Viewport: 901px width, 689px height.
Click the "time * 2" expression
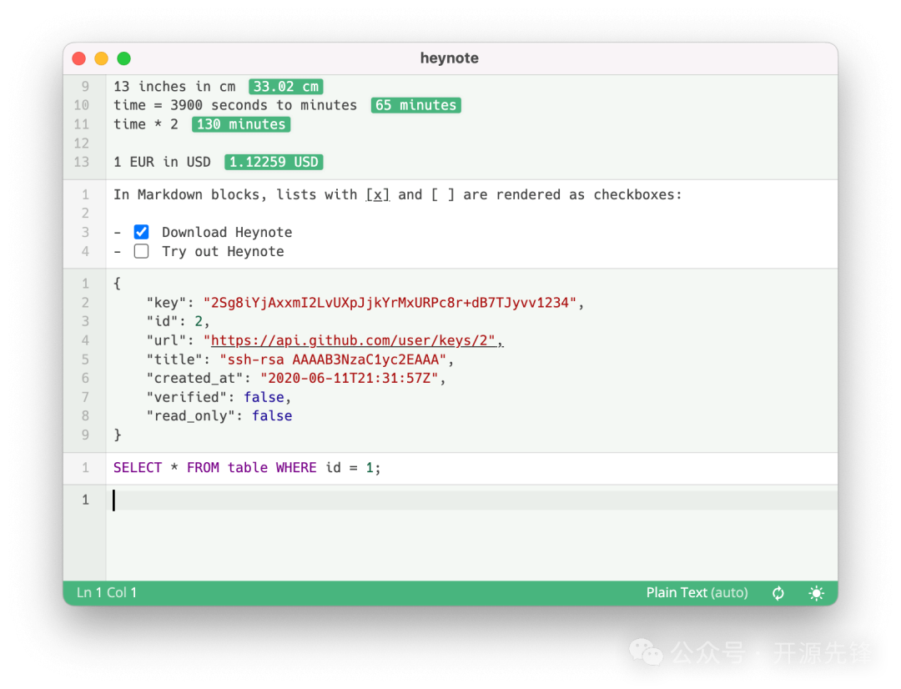pyautogui.click(x=146, y=124)
